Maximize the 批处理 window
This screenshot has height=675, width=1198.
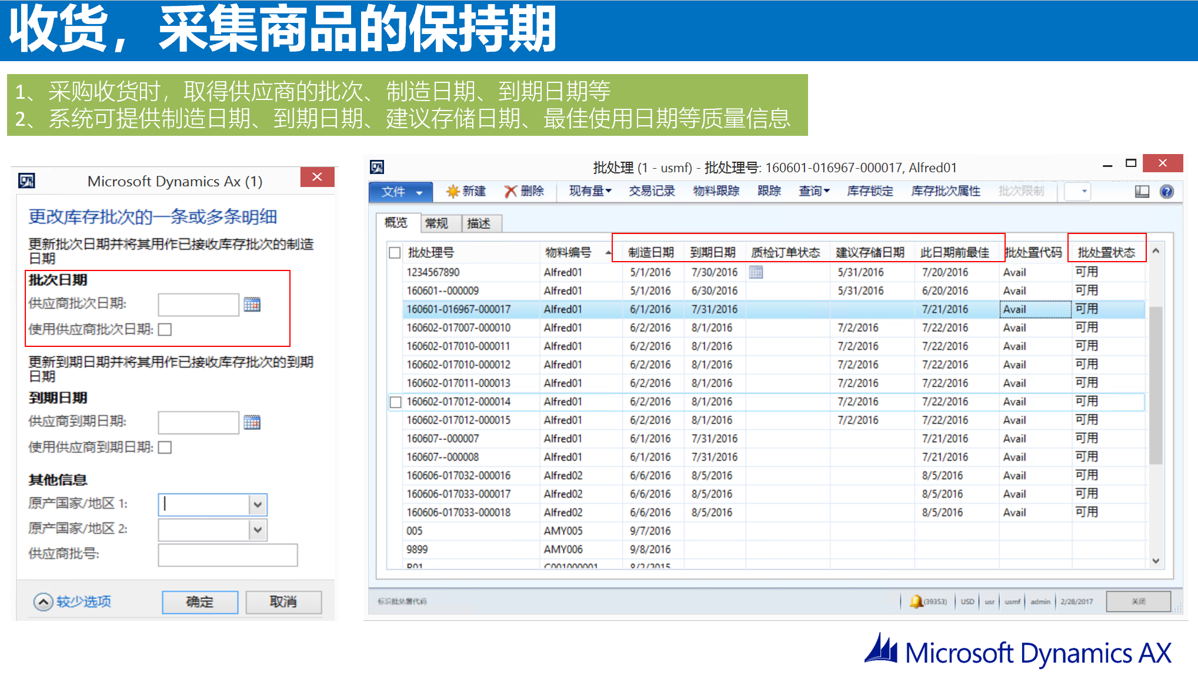[x=1130, y=163]
